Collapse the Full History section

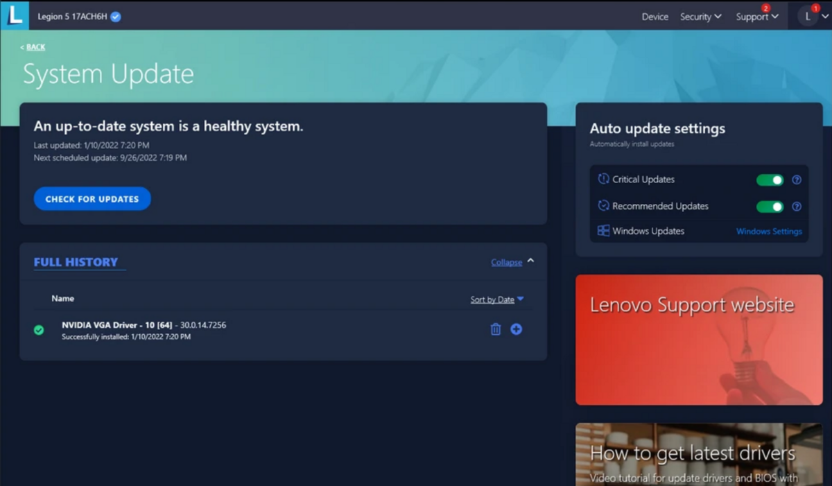tap(512, 262)
